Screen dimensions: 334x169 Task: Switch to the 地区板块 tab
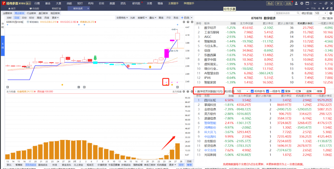(x=55, y=13)
